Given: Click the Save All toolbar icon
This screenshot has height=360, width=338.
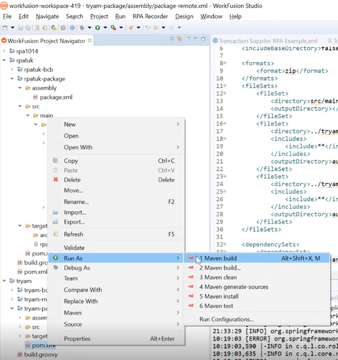Looking at the screenshot, I should 28,28.
